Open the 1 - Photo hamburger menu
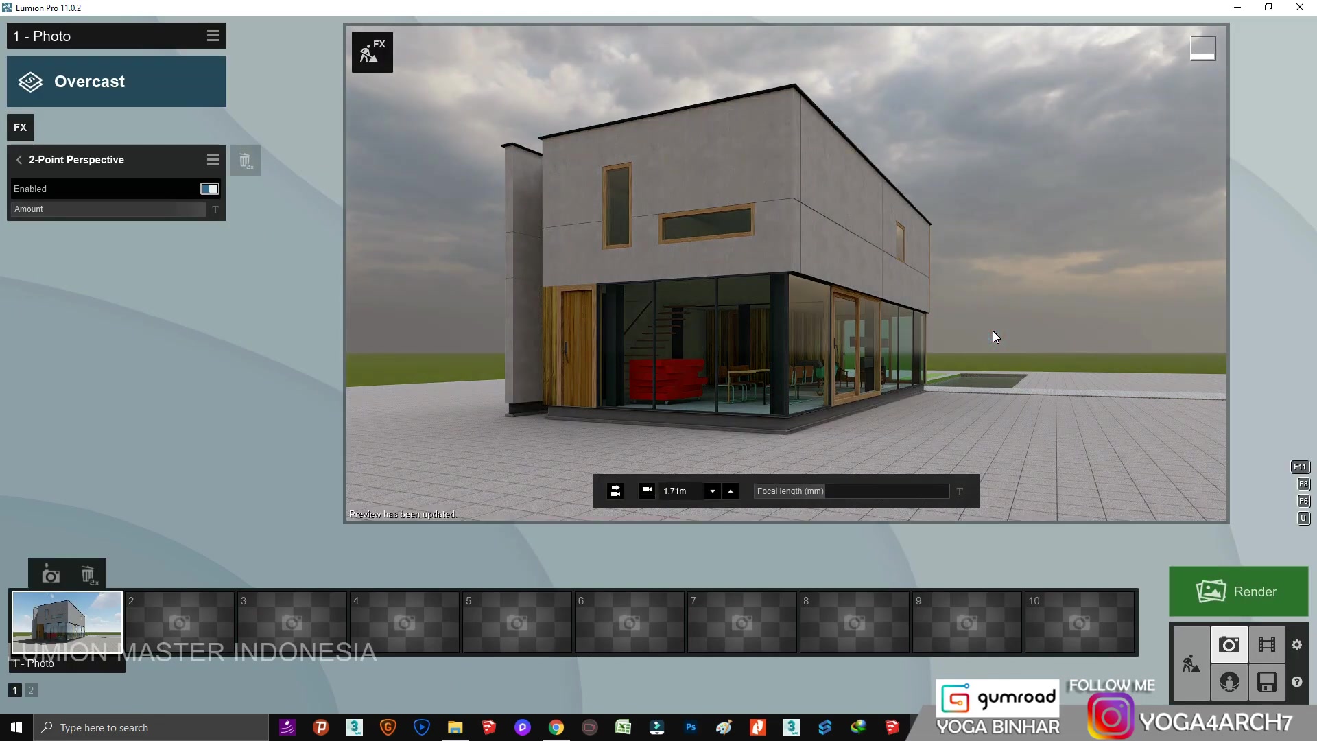The image size is (1317, 741). tap(213, 36)
